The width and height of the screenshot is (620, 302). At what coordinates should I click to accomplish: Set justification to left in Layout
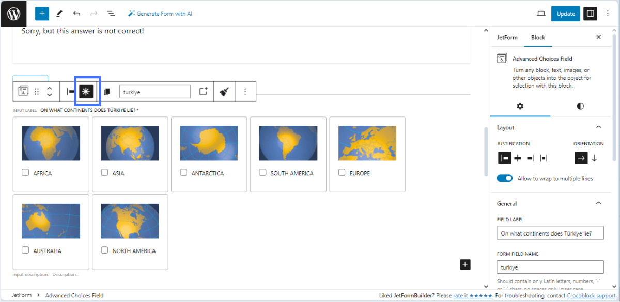(x=504, y=158)
